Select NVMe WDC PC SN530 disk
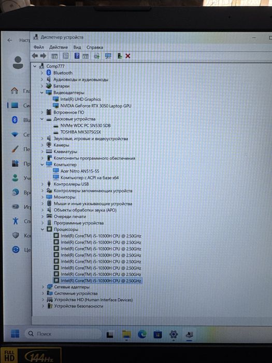Screen dimensions: 272x363 [x=85, y=125]
